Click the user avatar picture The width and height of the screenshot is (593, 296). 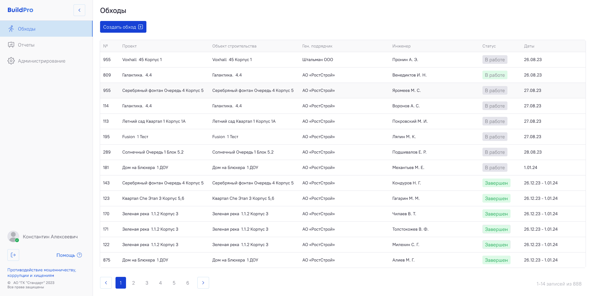click(x=13, y=236)
